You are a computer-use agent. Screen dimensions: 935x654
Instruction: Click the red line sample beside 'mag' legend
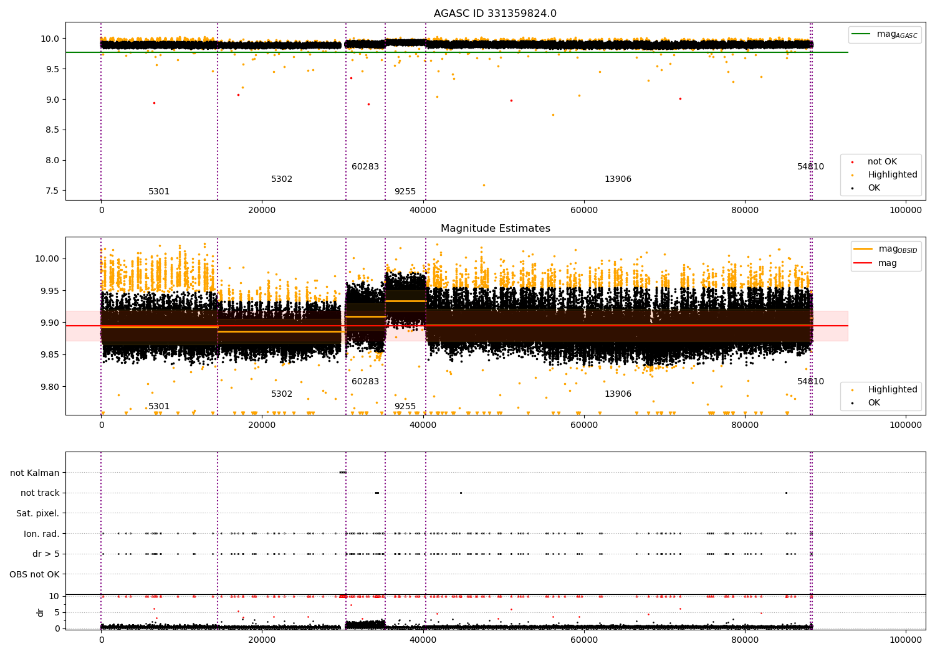click(x=863, y=263)
